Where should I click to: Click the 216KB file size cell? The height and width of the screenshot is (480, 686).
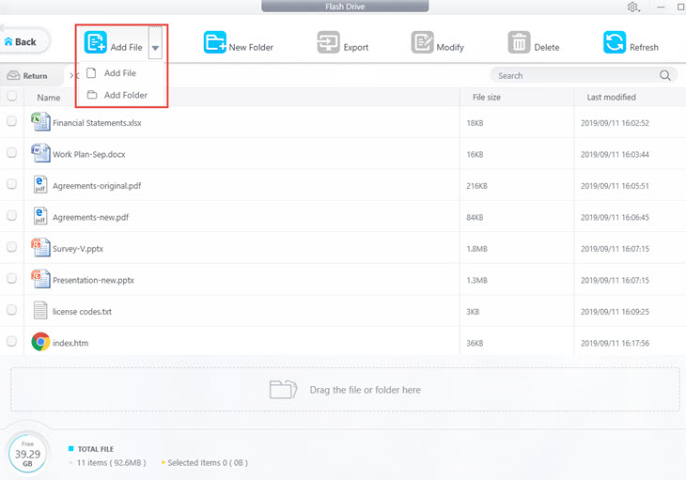(x=476, y=186)
